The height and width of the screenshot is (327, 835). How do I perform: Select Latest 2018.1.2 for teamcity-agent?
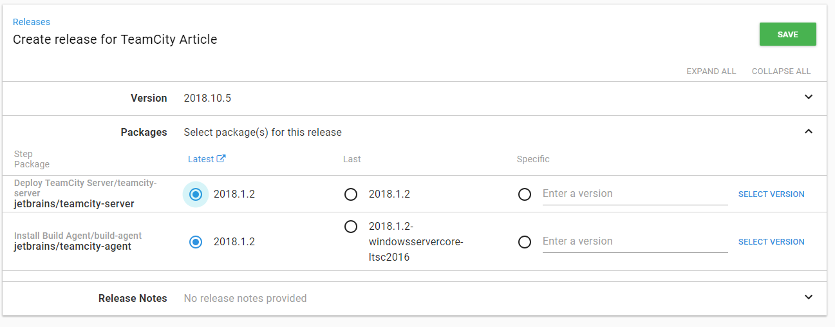click(x=196, y=242)
